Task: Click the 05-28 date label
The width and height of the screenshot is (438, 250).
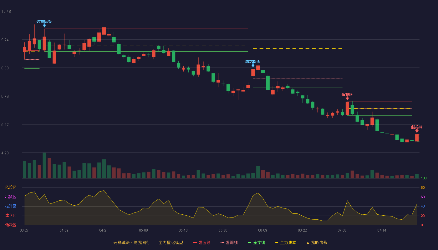Action: pyautogui.click(x=223, y=230)
